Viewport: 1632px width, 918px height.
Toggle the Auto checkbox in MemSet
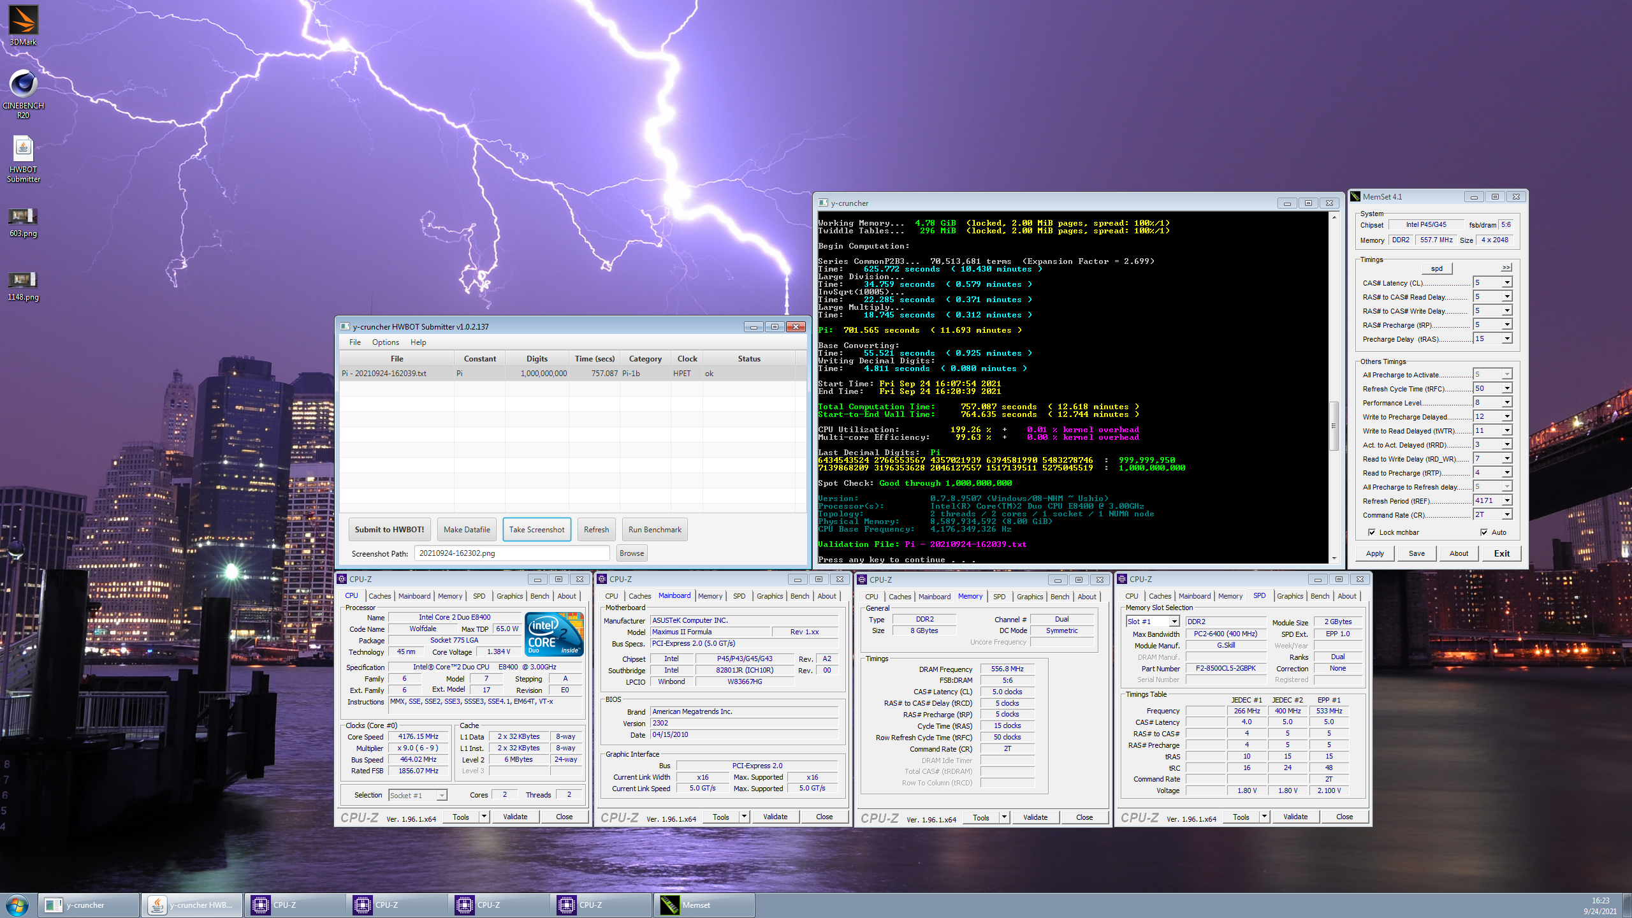(1484, 532)
